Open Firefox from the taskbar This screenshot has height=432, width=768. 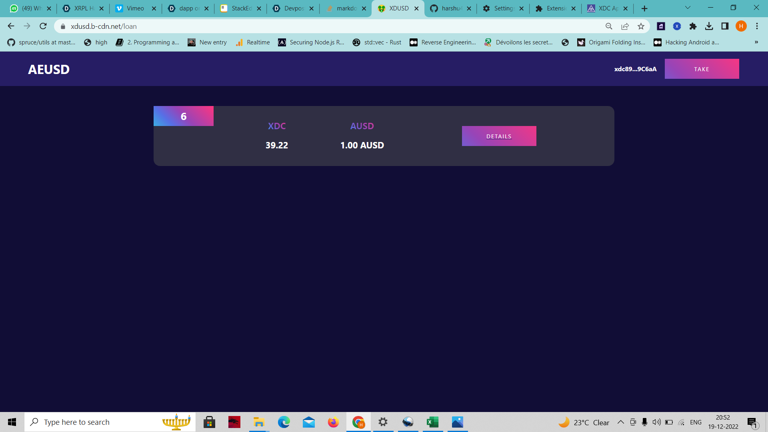click(333, 422)
